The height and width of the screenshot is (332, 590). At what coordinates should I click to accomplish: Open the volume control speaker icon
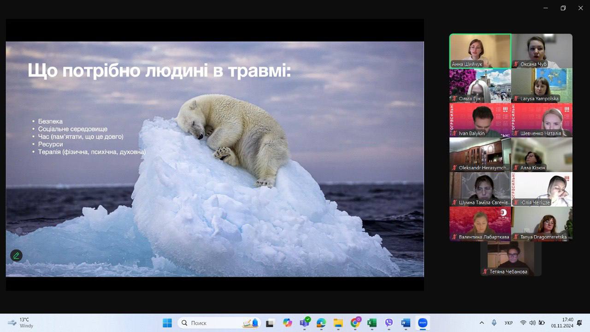point(532,323)
